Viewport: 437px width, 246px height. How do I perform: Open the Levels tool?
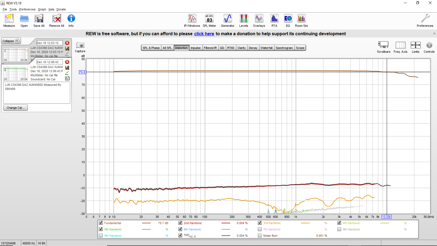pyautogui.click(x=244, y=21)
